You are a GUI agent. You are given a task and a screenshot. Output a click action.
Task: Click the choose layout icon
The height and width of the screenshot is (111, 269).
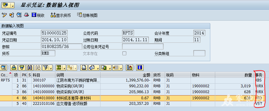(116, 68)
